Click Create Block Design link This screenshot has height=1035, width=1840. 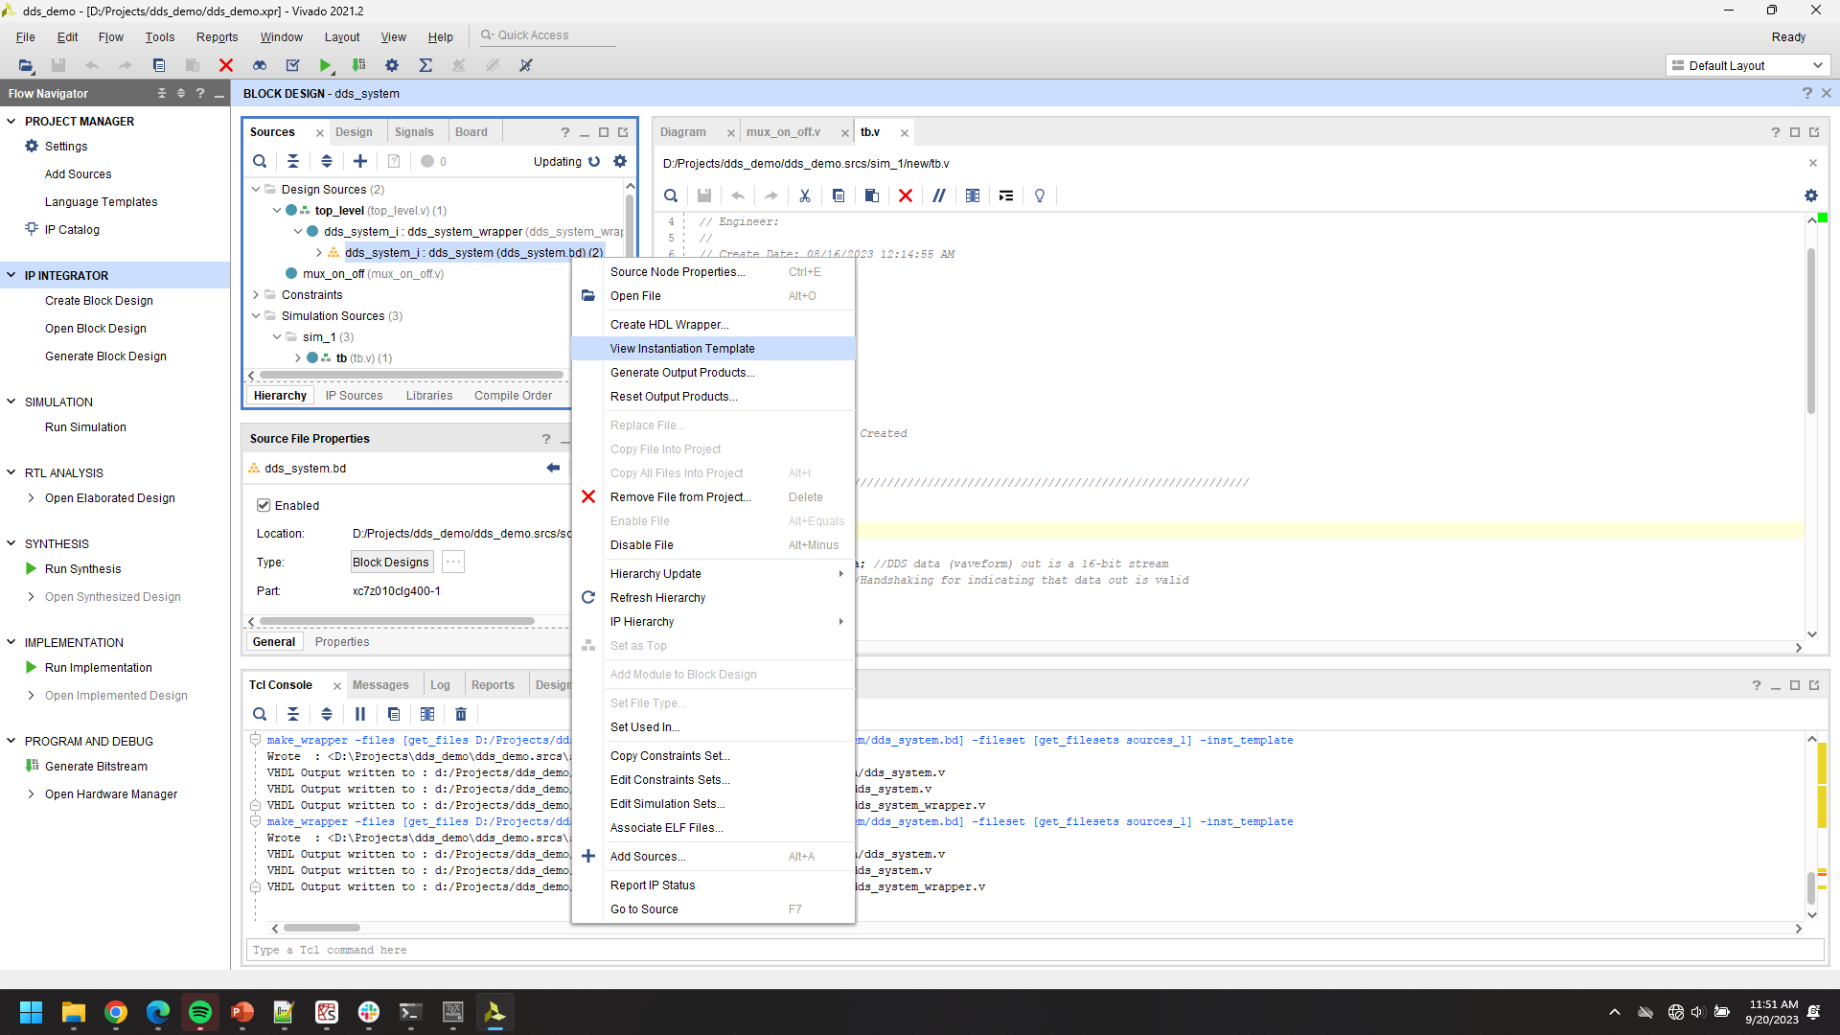[x=99, y=301]
